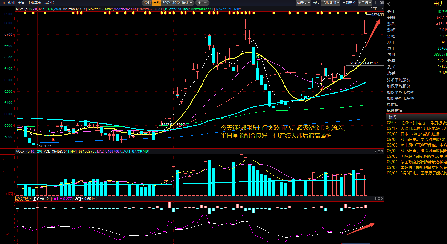
Task: Click the 日期定位 button
Action: click(349, 3)
